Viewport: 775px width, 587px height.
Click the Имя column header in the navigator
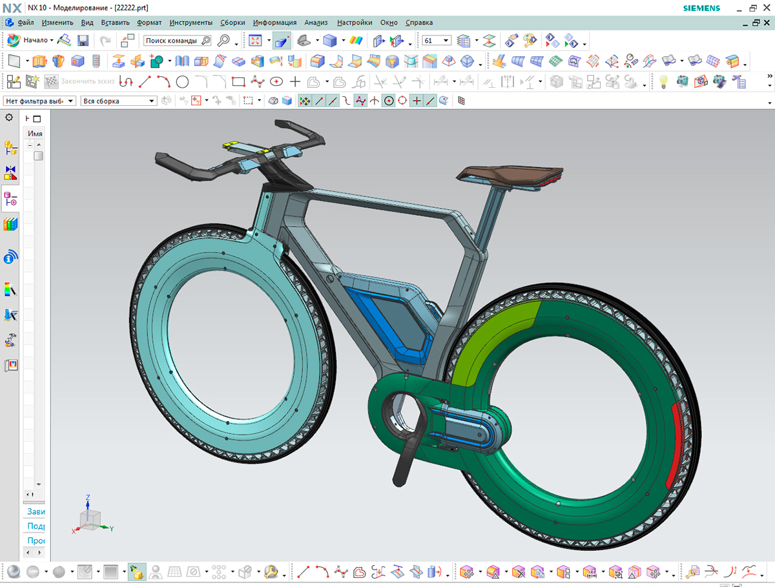pyautogui.click(x=36, y=133)
